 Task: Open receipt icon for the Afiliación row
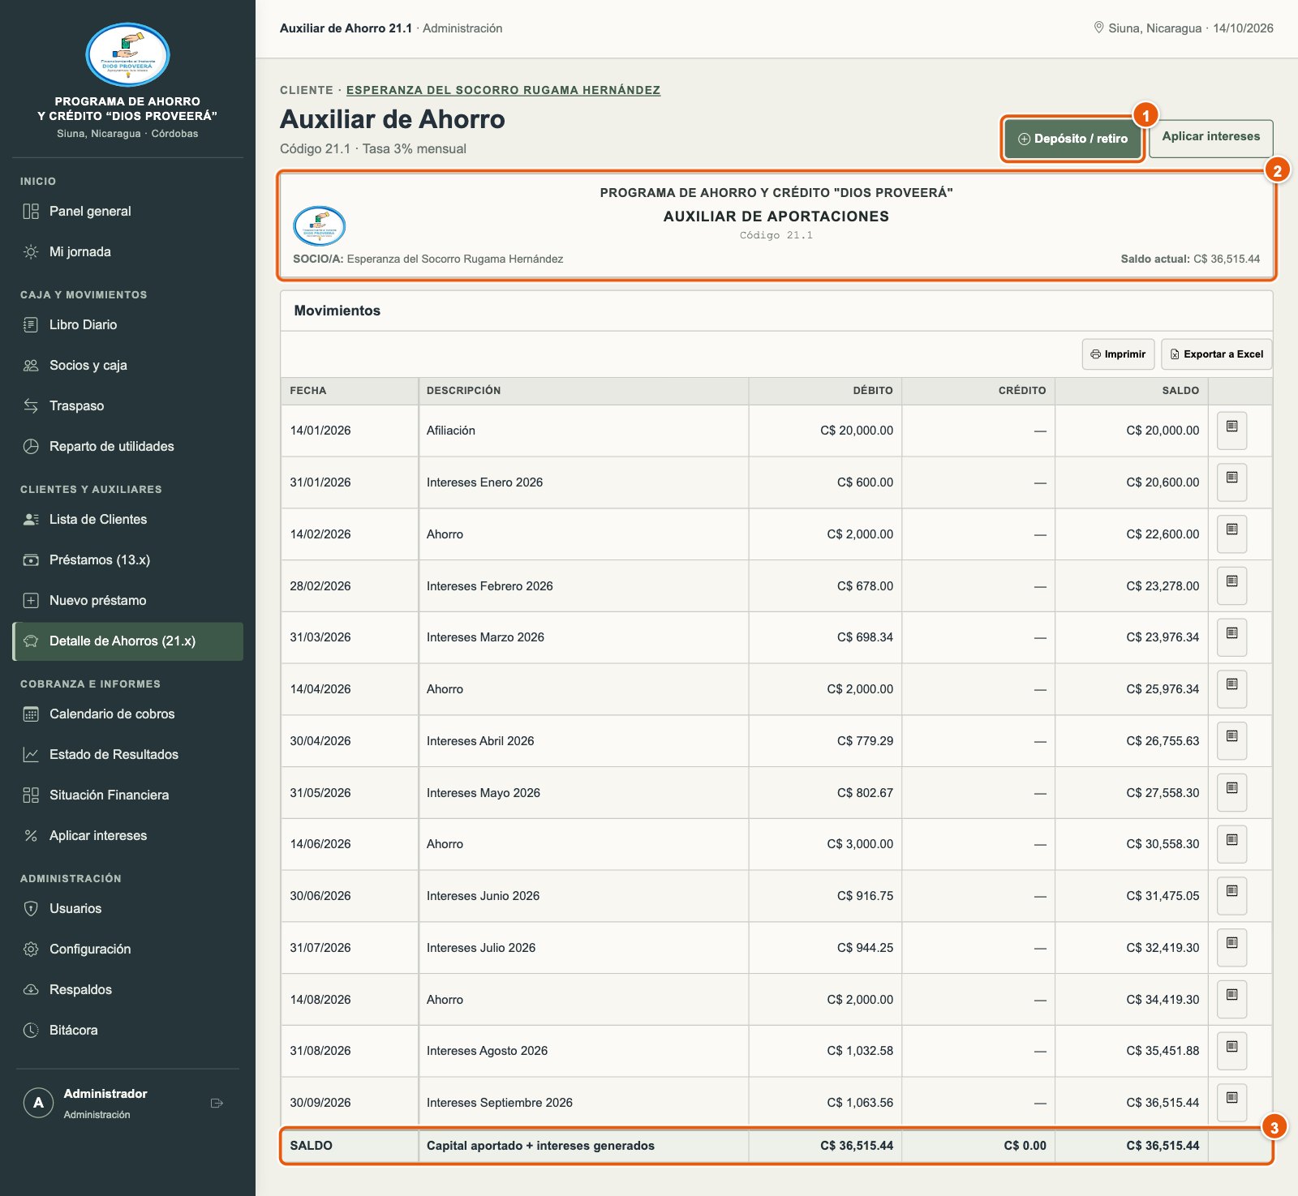pos(1231,430)
